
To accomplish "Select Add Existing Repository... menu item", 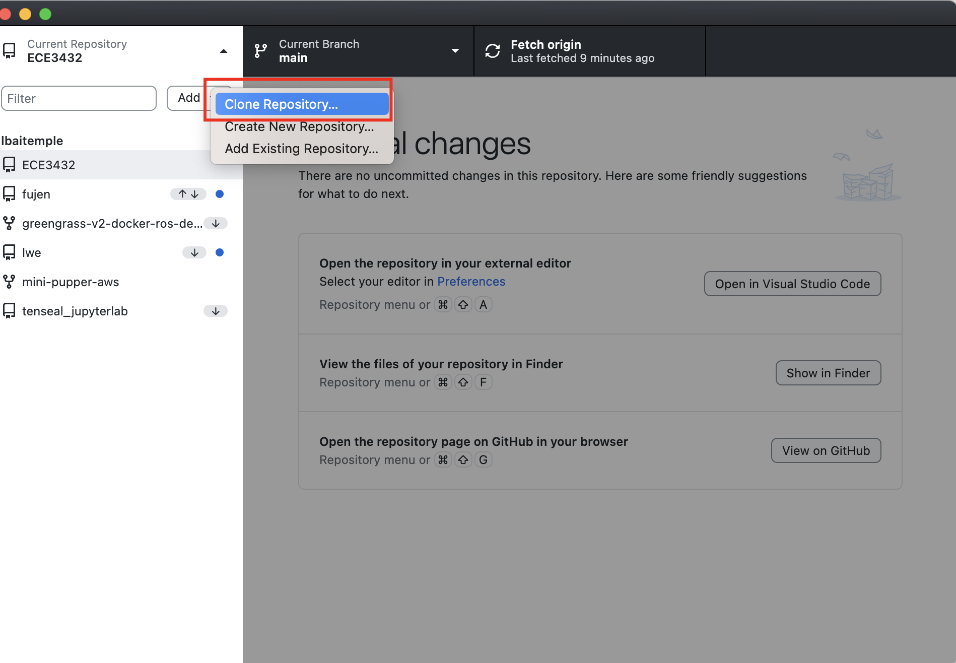I will pyautogui.click(x=301, y=149).
